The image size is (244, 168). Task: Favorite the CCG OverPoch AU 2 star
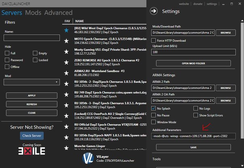66,116
